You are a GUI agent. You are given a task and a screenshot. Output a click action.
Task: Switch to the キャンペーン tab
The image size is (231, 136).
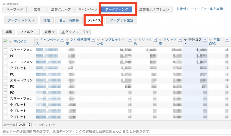[88, 9]
